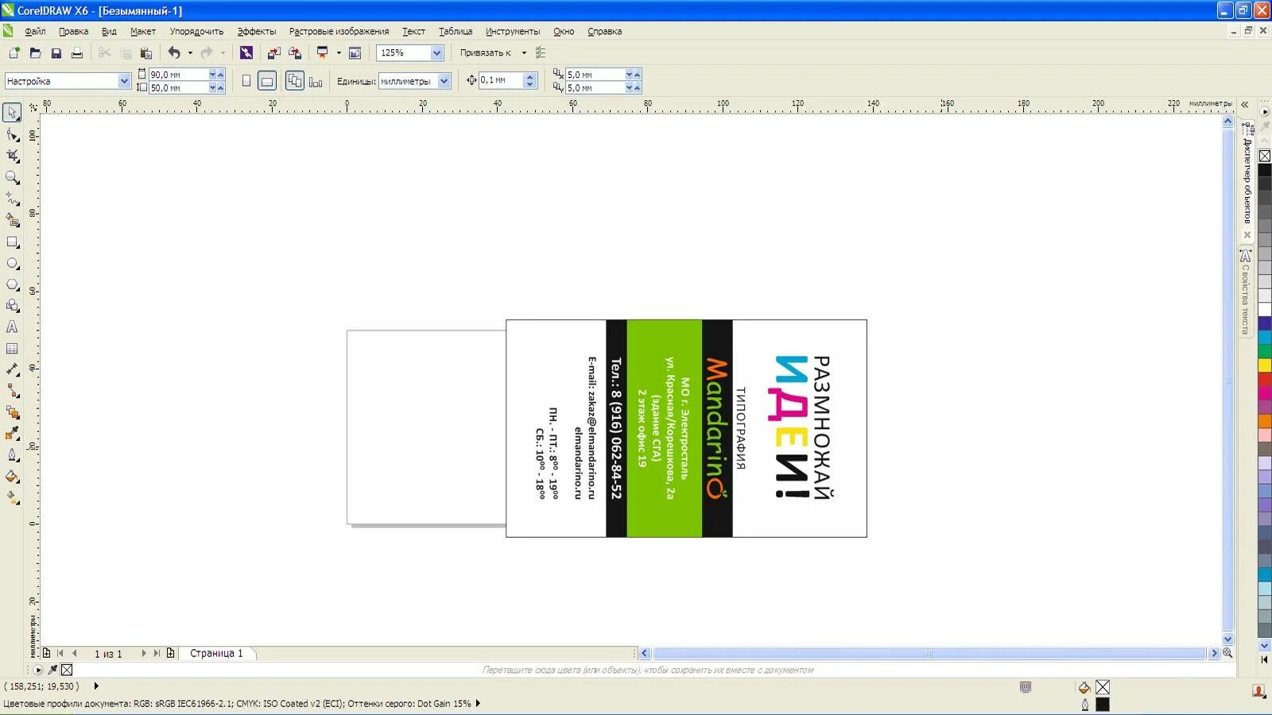Open the Единицы миллиметры units dropdown
The height and width of the screenshot is (715, 1272).
click(444, 81)
